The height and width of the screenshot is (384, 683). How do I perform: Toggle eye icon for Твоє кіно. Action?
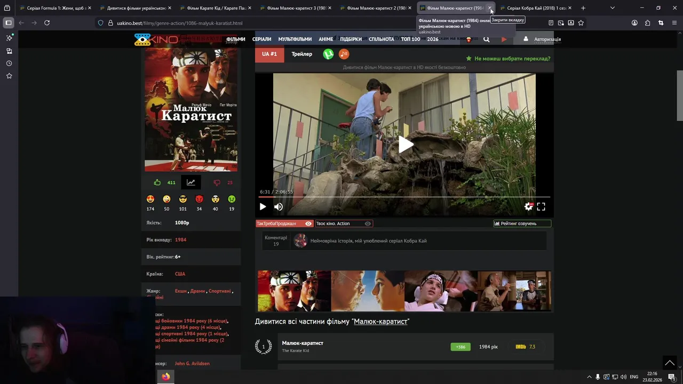point(368,223)
